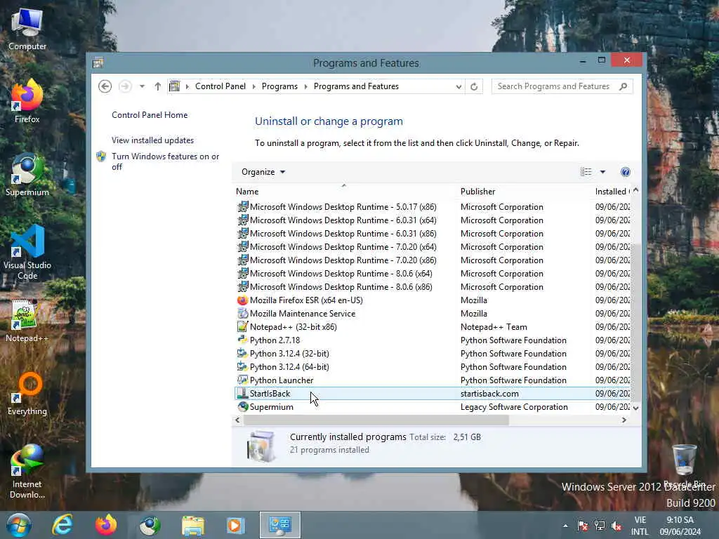Click the taskbar clock showing 9:10 SA
This screenshot has width=719, height=539.
point(680,526)
